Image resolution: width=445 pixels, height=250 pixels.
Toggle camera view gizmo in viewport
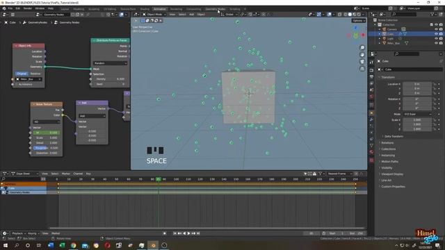point(362,62)
